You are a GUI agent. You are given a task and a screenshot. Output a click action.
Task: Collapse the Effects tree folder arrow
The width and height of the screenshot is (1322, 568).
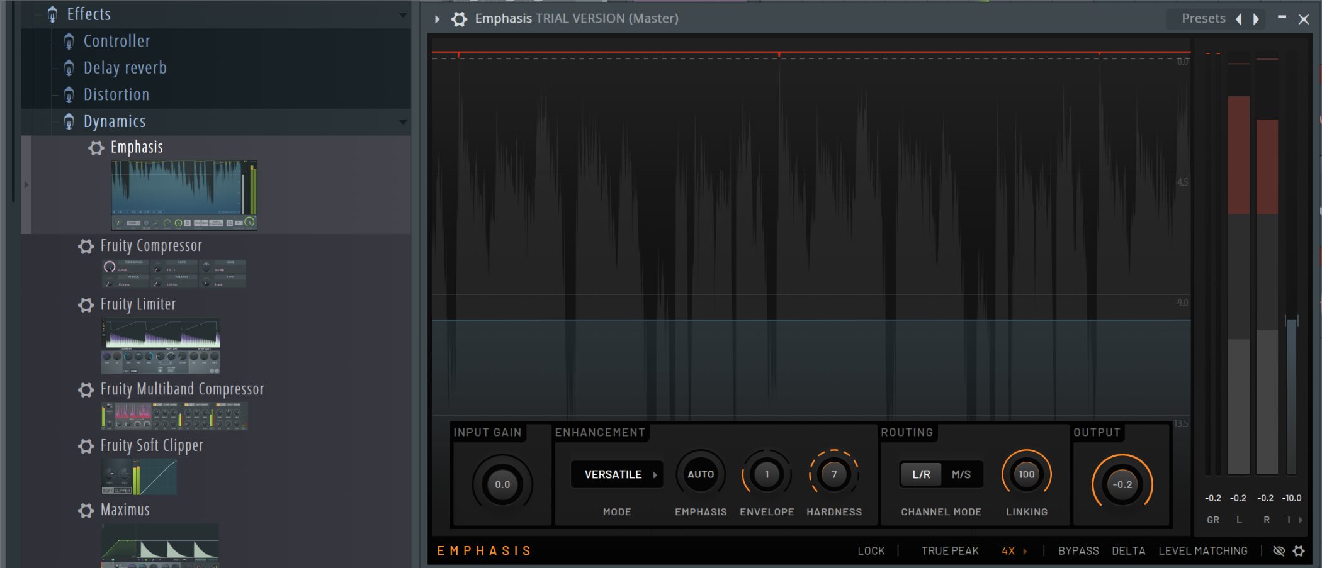pyautogui.click(x=403, y=14)
